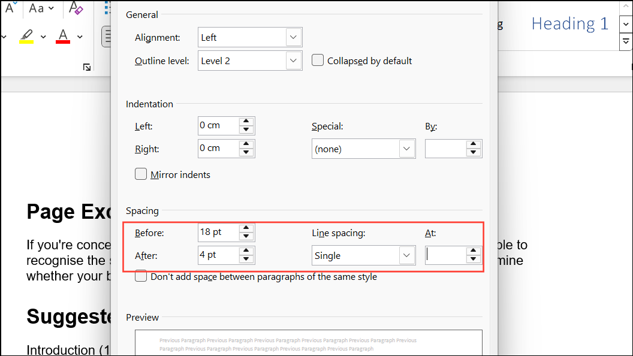This screenshot has width=633, height=356.
Task: Open the Outline level dropdown
Action: click(x=293, y=60)
